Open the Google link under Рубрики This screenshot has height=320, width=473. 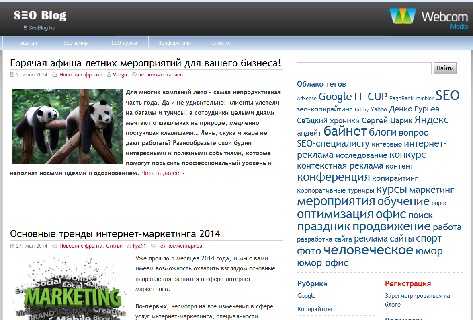[x=306, y=296]
